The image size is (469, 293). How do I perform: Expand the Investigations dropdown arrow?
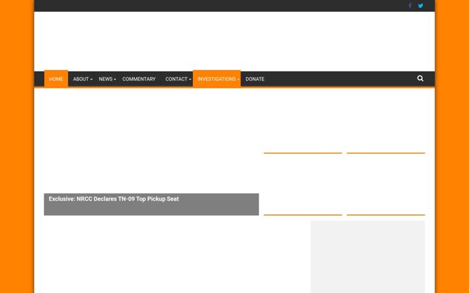point(238,79)
